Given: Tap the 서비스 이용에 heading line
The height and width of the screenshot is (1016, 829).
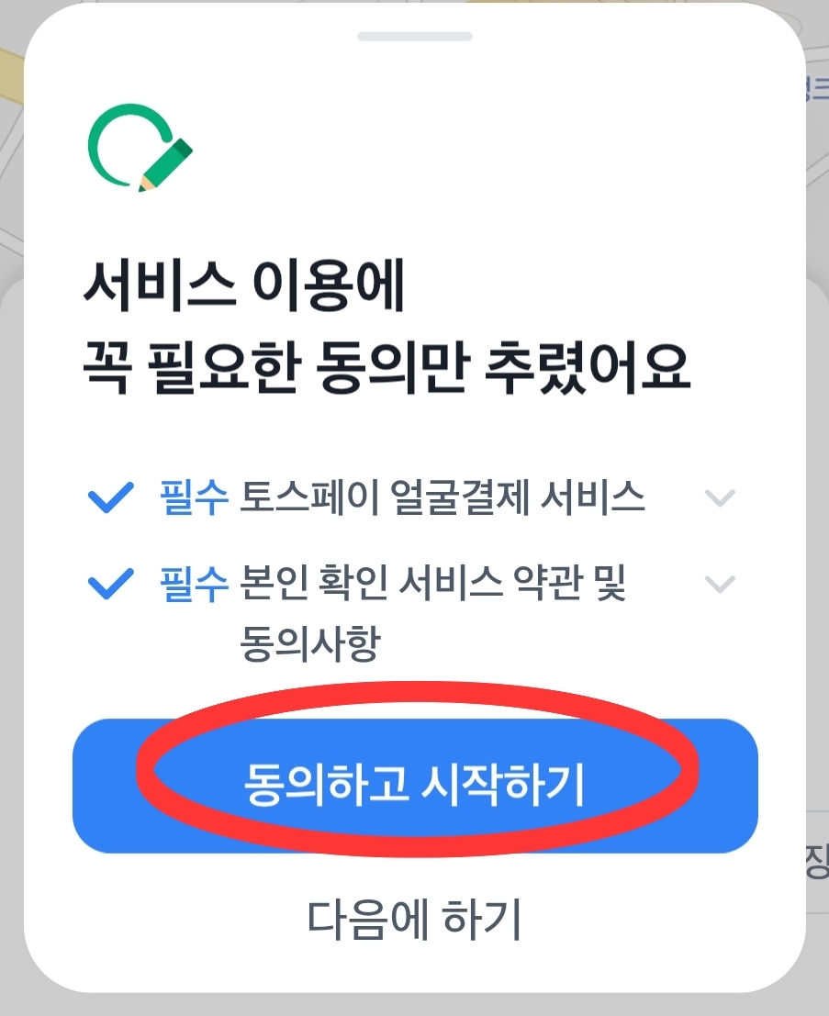Looking at the screenshot, I should (x=244, y=285).
